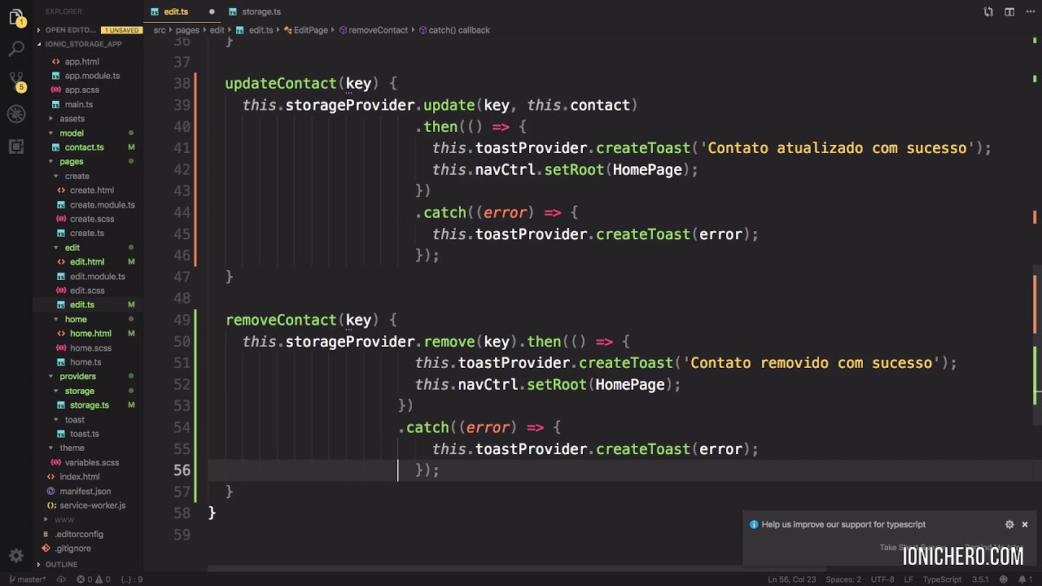Click removeContact in the breadcrumb
Image resolution: width=1042 pixels, height=586 pixels.
point(378,30)
